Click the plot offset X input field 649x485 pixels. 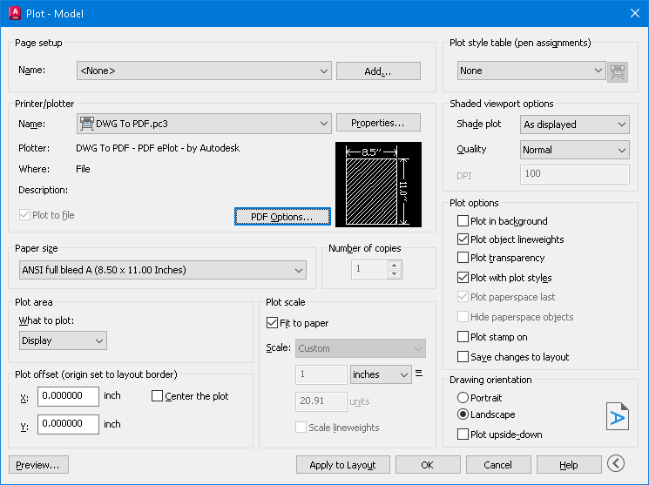tap(68, 396)
